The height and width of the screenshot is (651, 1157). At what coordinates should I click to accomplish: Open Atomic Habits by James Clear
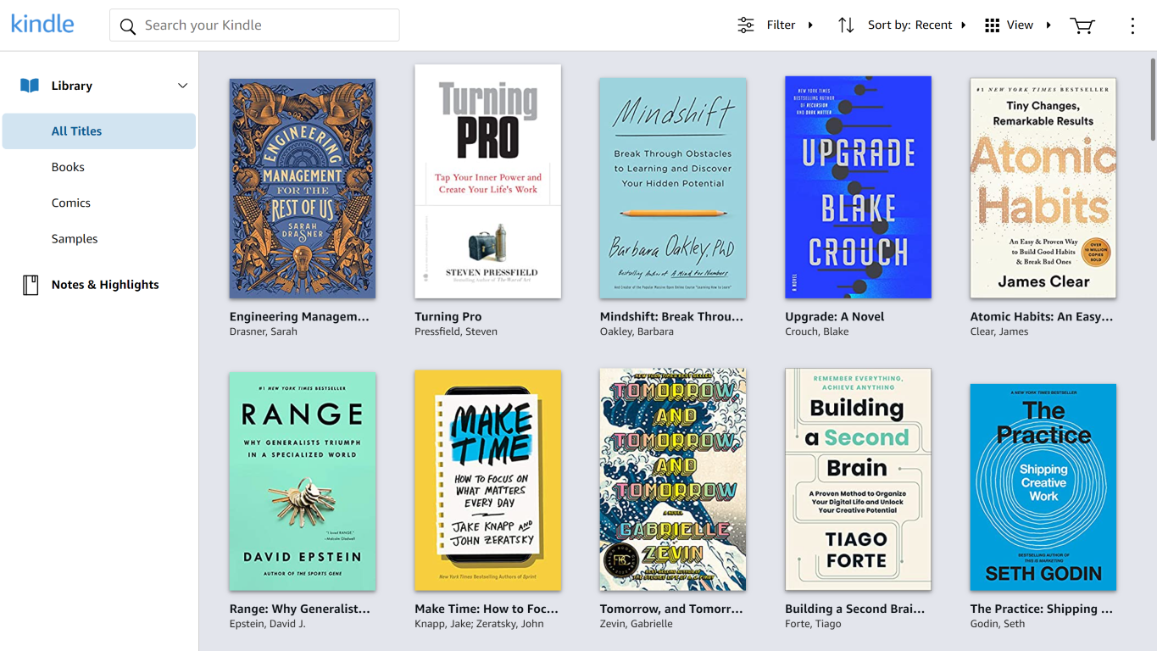1043,187
